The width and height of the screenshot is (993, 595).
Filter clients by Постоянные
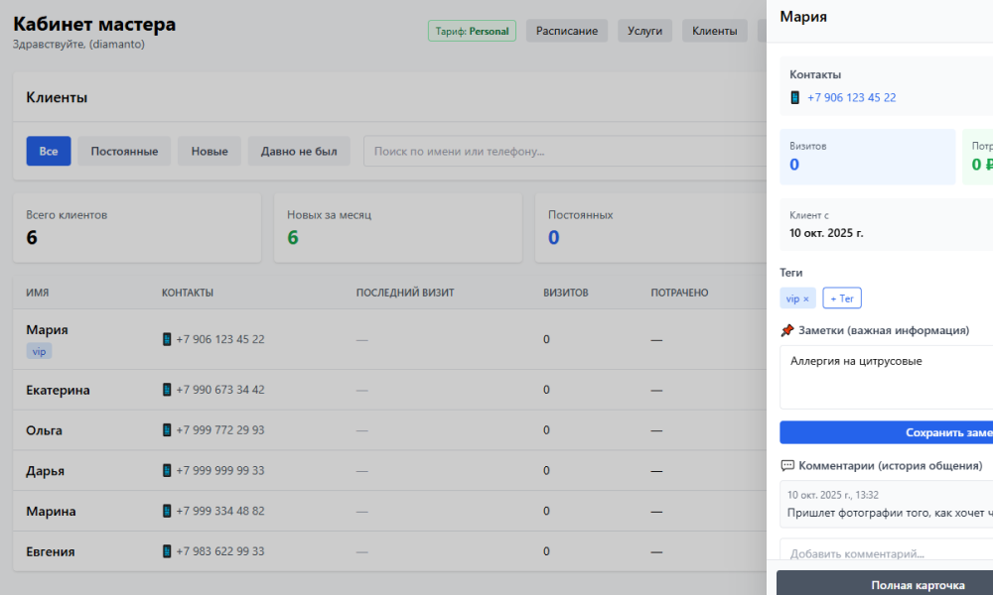click(124, 152)
